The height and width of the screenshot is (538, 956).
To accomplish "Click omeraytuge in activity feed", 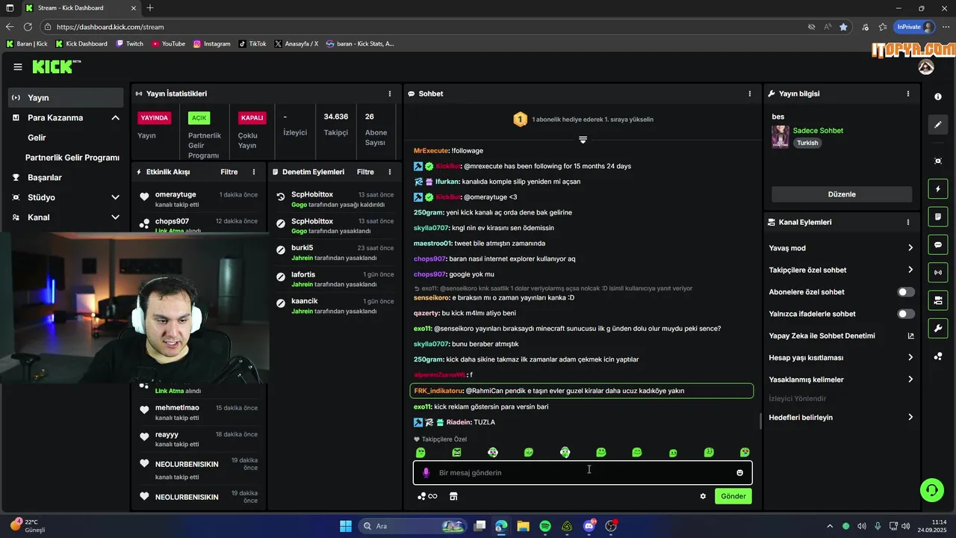I will click(176, 194).
